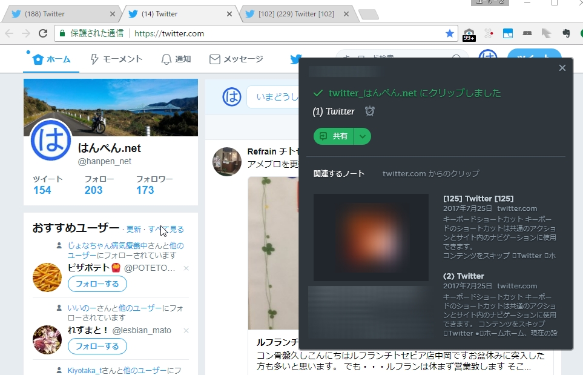
Task: Open the メッセージ messages tab
Action: point(236,59)
